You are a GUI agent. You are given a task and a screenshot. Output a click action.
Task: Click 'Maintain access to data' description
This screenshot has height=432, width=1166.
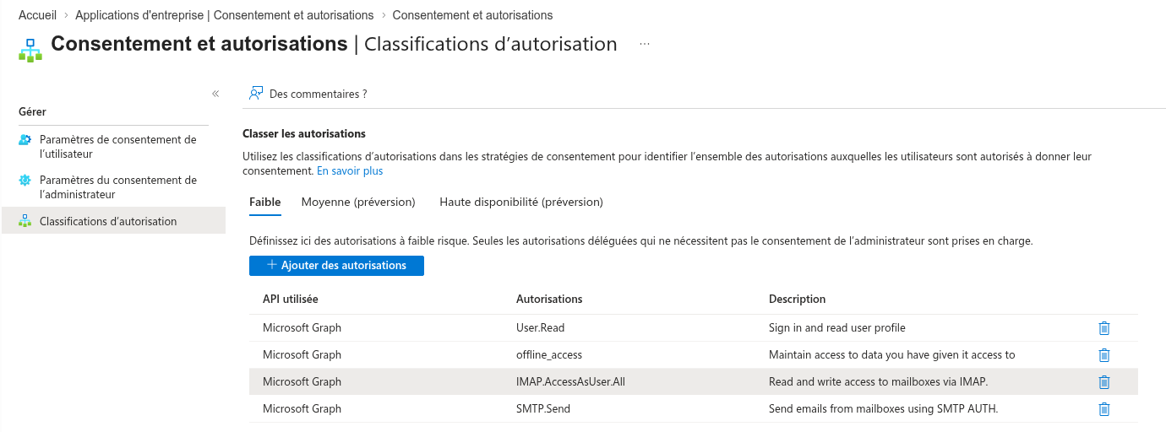pyautogui.click(x=892, y=355)
